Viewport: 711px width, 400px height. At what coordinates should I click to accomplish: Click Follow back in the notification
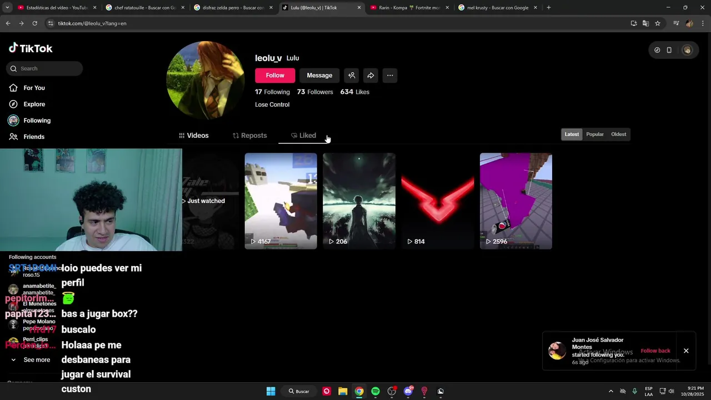point(655,351)
